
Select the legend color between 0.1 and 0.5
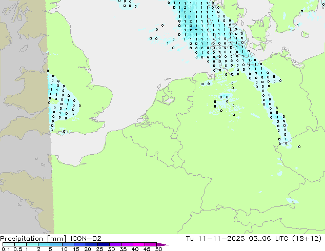point(9,244)
